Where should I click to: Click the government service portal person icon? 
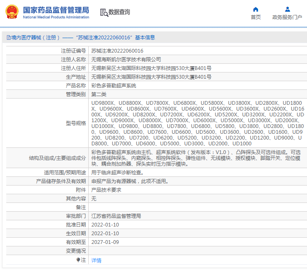pos(288,9)
